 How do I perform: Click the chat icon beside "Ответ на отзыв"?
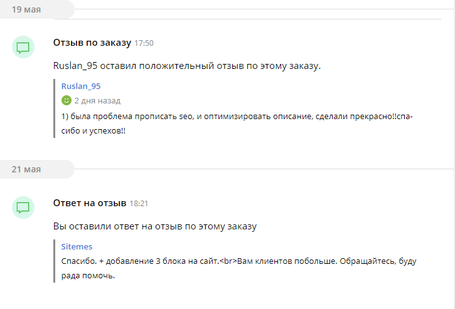(23, 207)
